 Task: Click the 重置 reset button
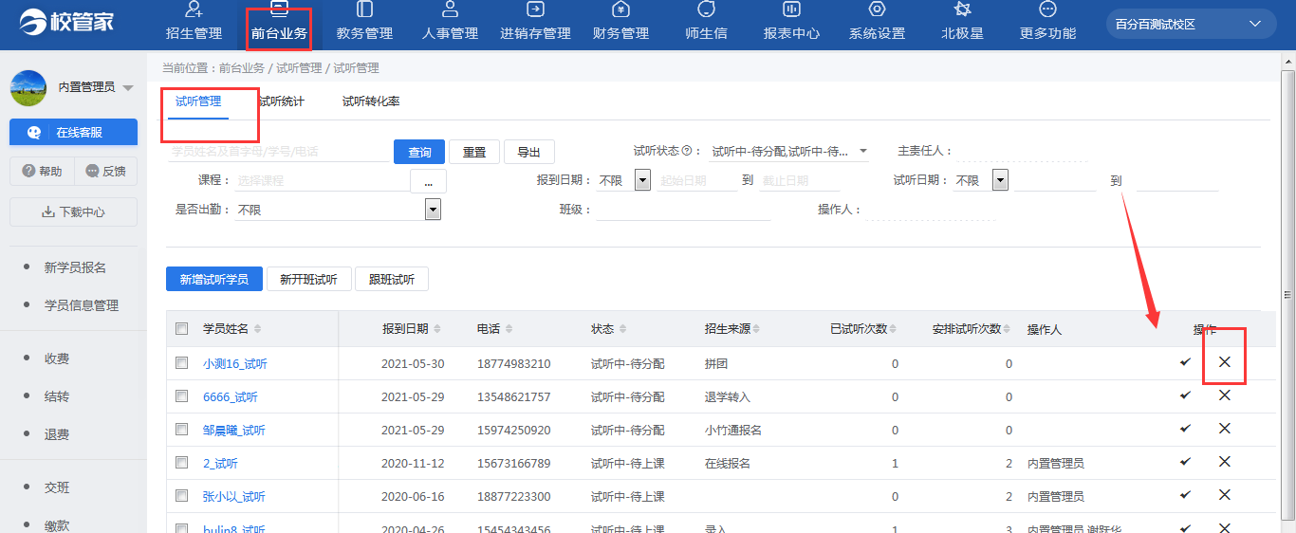coord(473,152)
